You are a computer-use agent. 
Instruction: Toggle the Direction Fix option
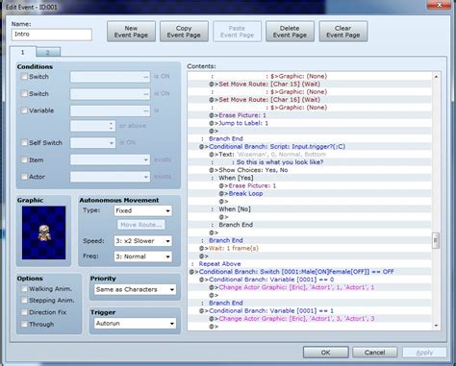click(24, 312)
